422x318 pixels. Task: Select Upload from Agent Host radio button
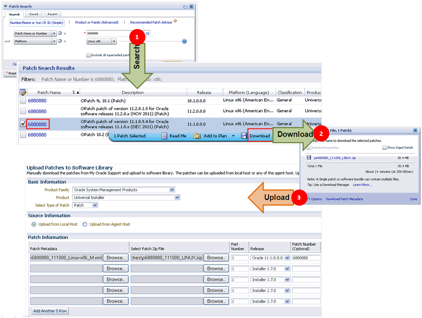pyautogui.click(x=85, y=224)
